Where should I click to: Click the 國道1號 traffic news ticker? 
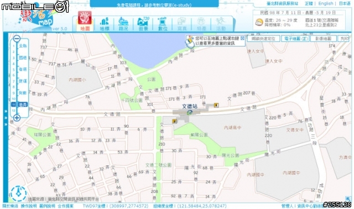click(x=322, y=23)
